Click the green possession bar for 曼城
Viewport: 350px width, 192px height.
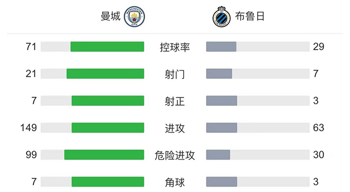pyautogui.click(x=108, y=47)
